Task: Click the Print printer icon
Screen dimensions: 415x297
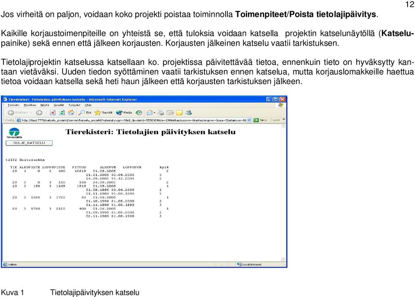Action: (161, 113)
